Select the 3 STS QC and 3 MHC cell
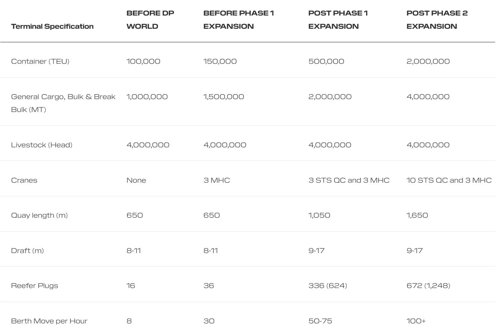This screenshot has height=330, width=501. point(349,180)
